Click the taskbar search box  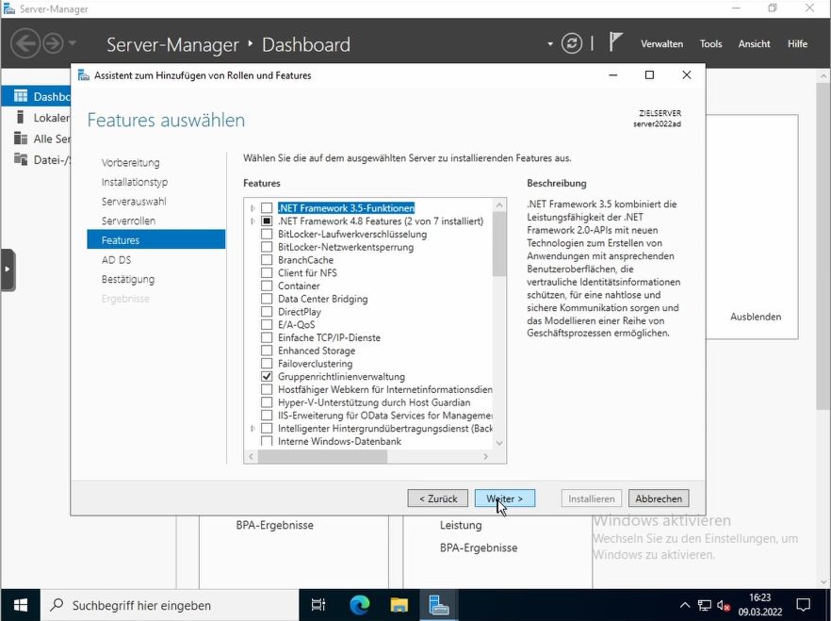[x=170, y=605]
